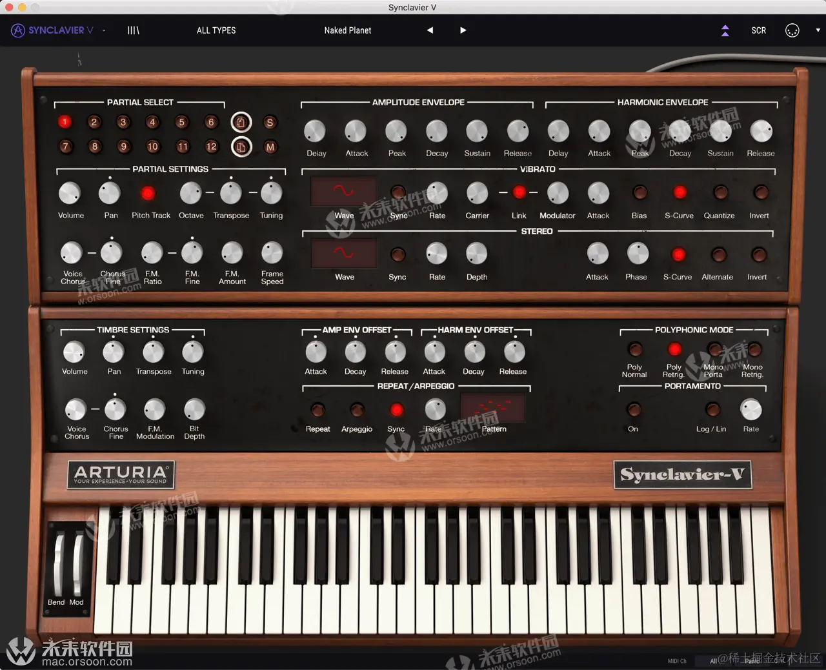Click the Synclavier-V name plate
This screenshot has width=826, height=670.
point(683,475)
